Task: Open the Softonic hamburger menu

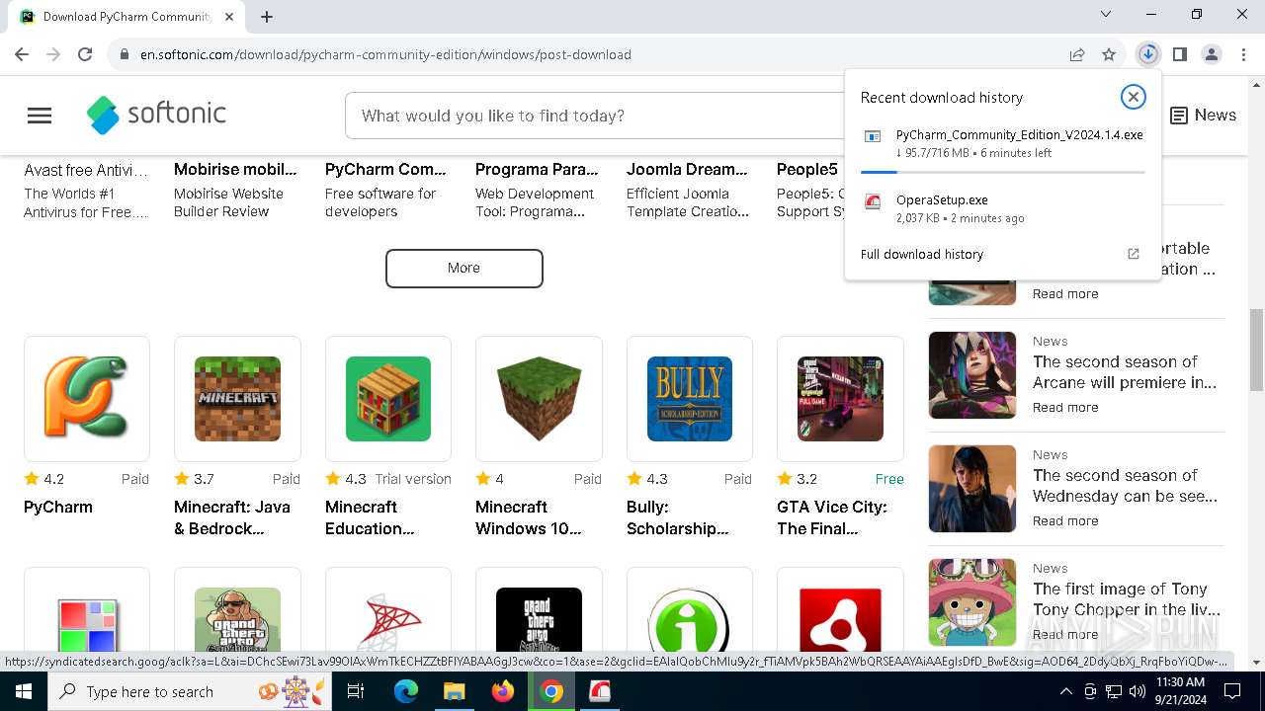Action: [x=40, y=116]
